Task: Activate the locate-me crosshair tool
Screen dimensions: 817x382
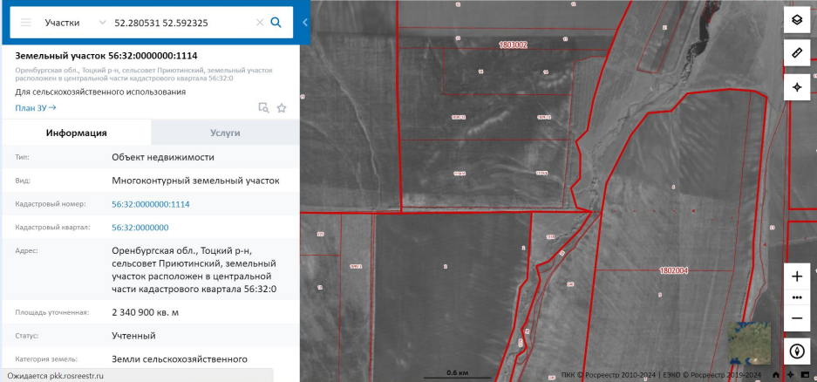Action: 797,87
